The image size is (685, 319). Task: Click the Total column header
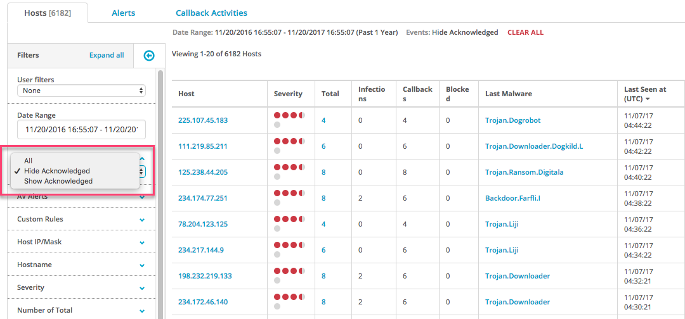[x=330, y=94]
